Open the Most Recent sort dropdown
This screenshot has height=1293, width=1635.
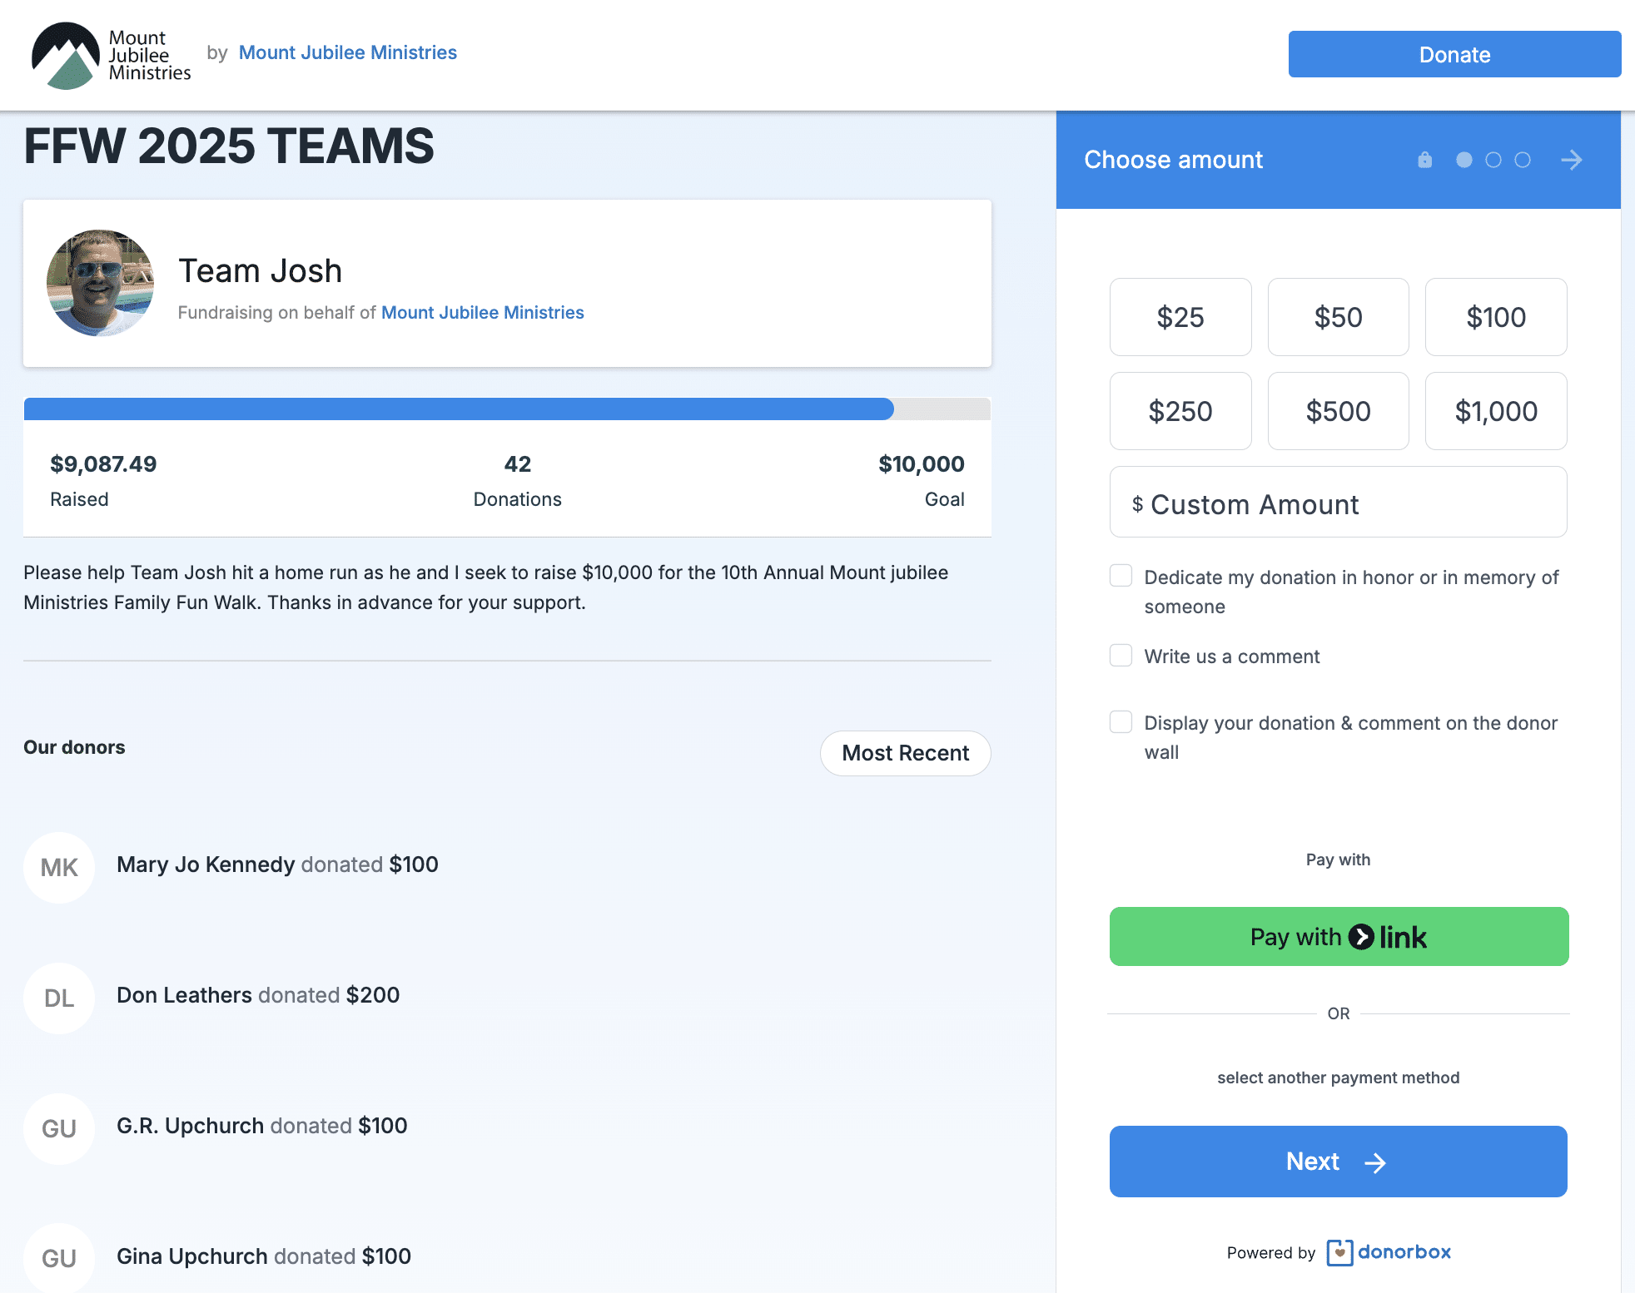[x=906, y=753]
